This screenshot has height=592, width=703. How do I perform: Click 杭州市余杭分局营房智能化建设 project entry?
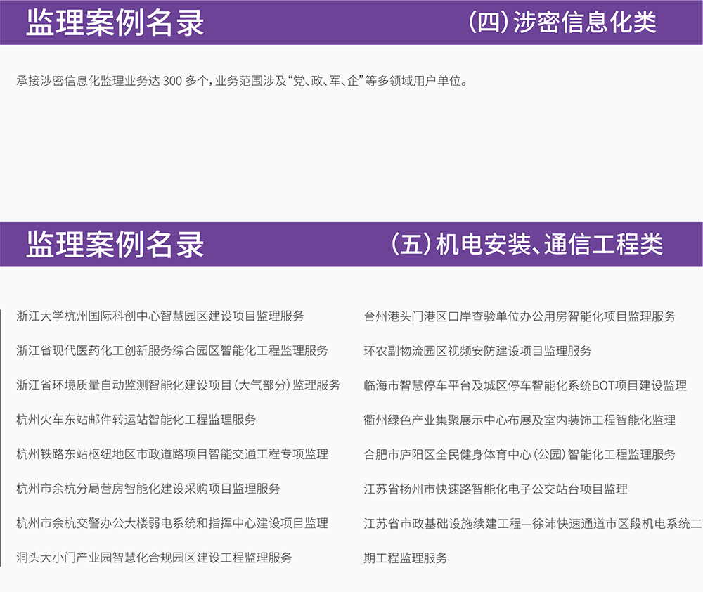[x=148, y=489]
